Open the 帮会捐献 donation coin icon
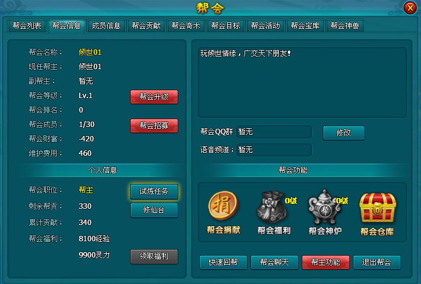Image resolution: width=421 pixels, height=284 pixels. (223, 206)
